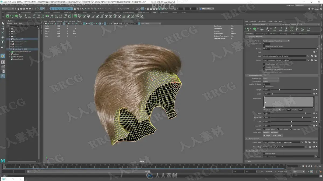Click save icon next to Density map

click(312, 60)
